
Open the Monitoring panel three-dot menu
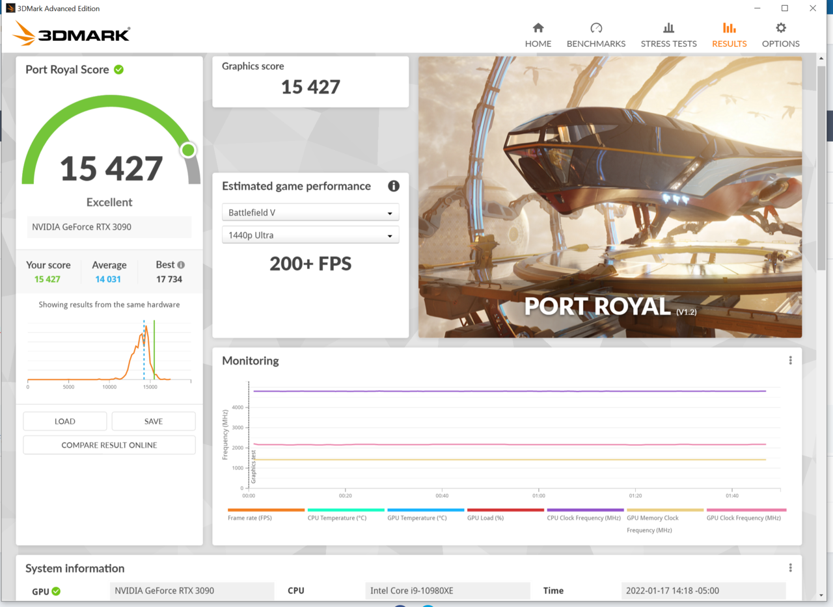click(790, 361)
